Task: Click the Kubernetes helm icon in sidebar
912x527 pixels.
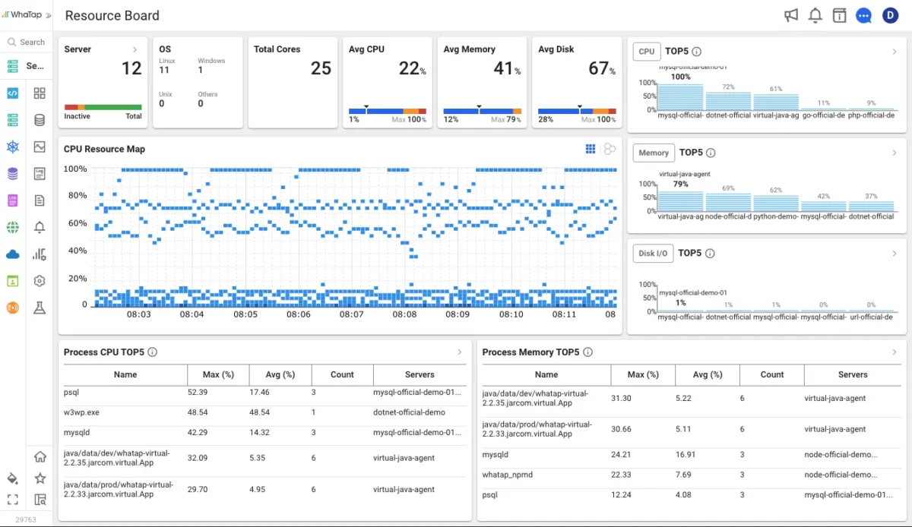Action: tap(12, 147)
